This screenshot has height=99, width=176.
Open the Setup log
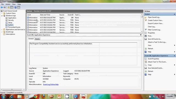[10, 23]
